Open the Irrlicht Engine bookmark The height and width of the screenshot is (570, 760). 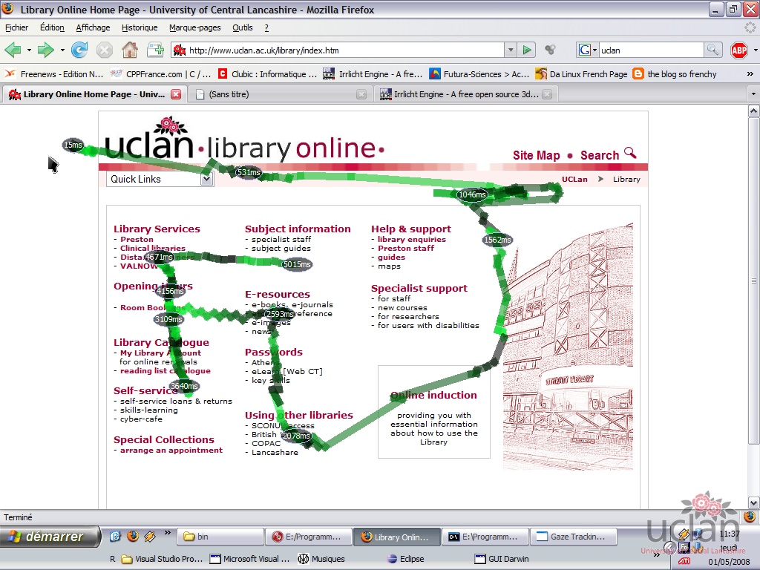(373, 73)
